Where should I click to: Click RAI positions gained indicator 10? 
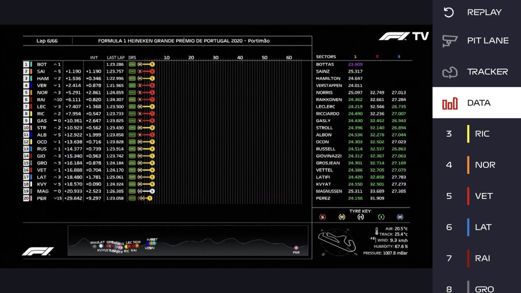pos(57,100)
